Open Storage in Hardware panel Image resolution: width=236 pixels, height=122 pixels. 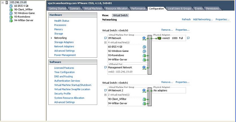pos(58,34)
